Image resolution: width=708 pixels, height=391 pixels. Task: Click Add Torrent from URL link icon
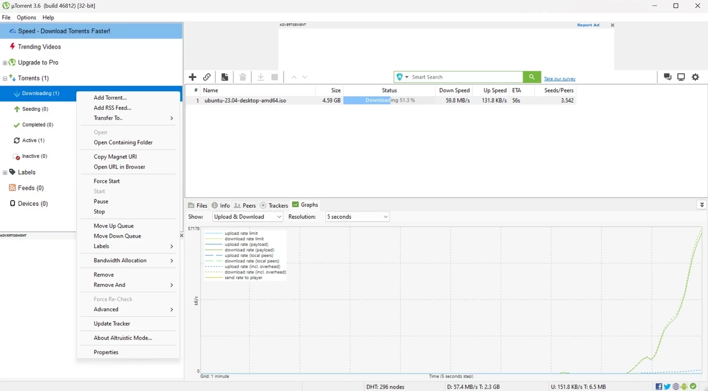click(x=207, y=77)
